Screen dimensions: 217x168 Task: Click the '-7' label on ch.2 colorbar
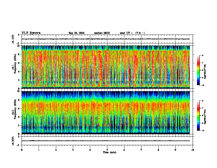[202, 108]
